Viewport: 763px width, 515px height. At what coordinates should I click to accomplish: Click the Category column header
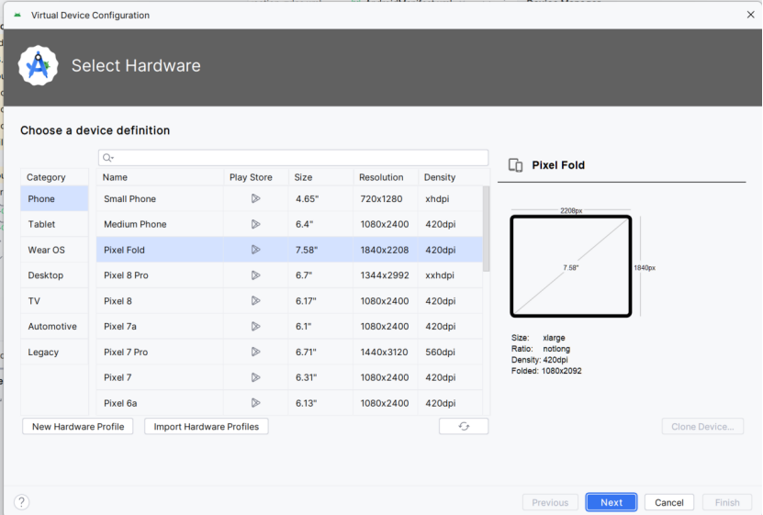[54, 177]
